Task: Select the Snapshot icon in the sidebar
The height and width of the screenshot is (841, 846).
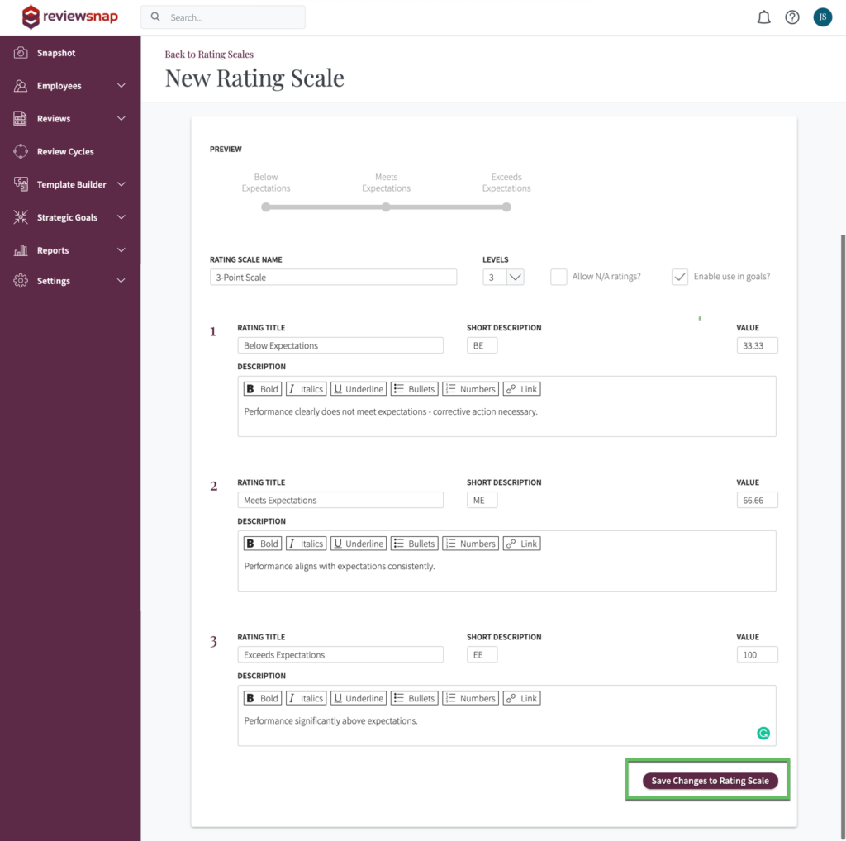Action: [20, 52]
